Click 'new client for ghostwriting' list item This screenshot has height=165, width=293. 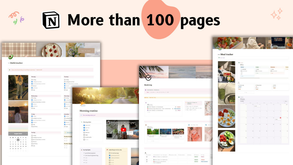[x=92, y=155]
